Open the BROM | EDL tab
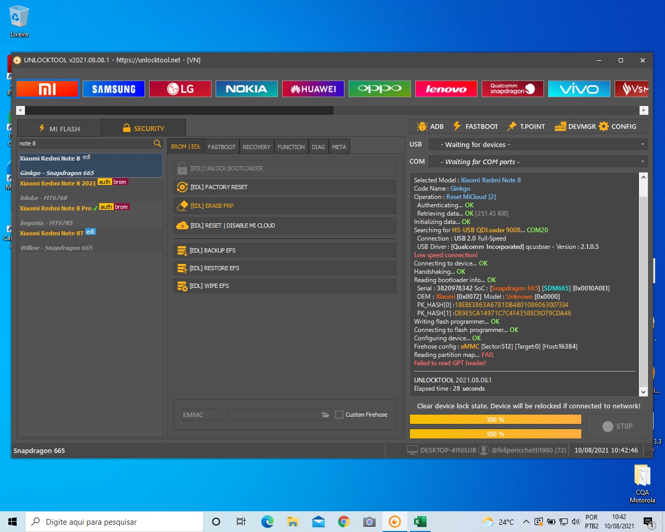Viewport: 665px width, 532px height. [x=186, y=147]
